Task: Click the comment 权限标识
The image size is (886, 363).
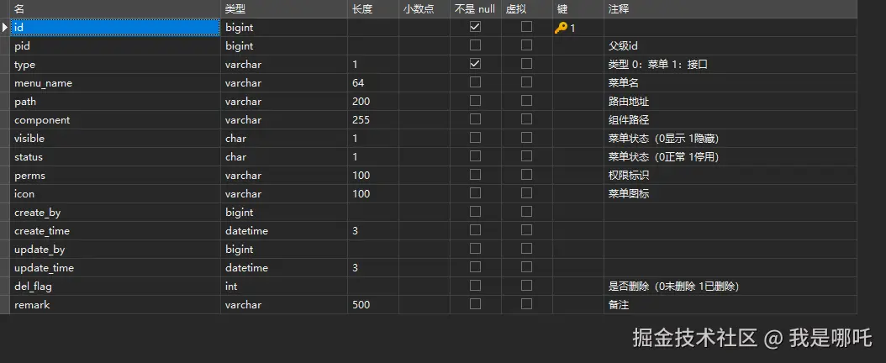Action: (x=628, y=175)
